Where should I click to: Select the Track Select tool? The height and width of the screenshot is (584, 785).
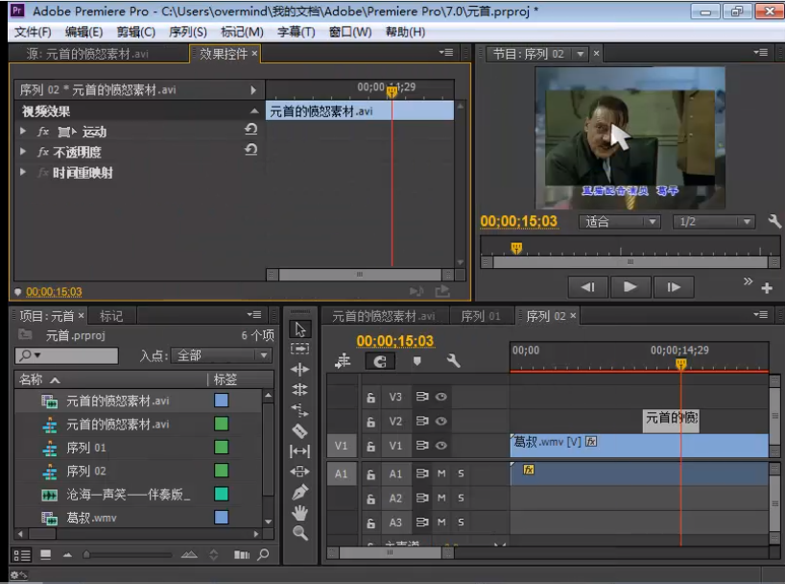click(x=299, y=349)
